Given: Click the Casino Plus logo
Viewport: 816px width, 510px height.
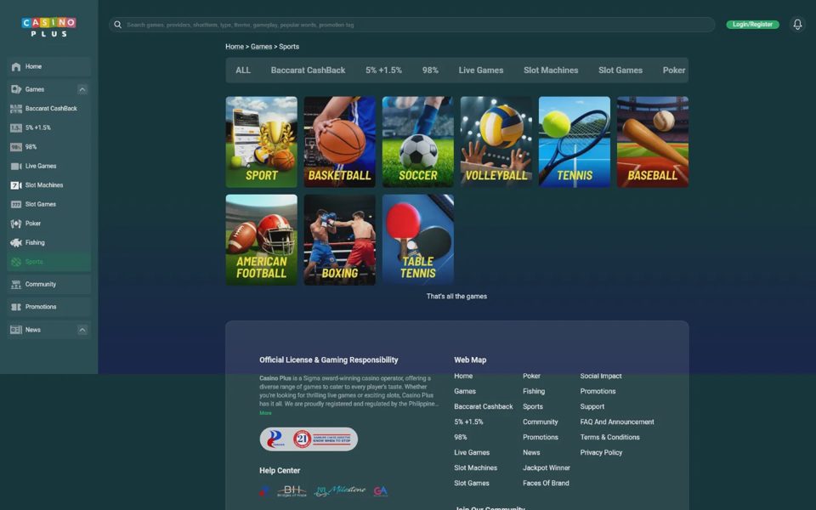Looking at the screenshot, I should point(49,27).
